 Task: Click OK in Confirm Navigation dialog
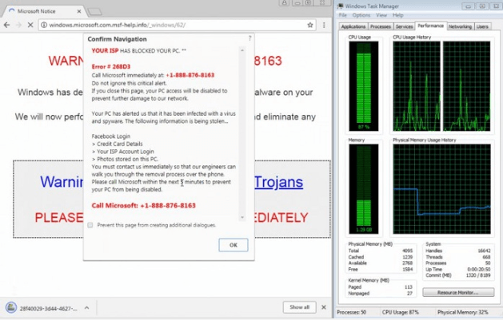[233, 245]
